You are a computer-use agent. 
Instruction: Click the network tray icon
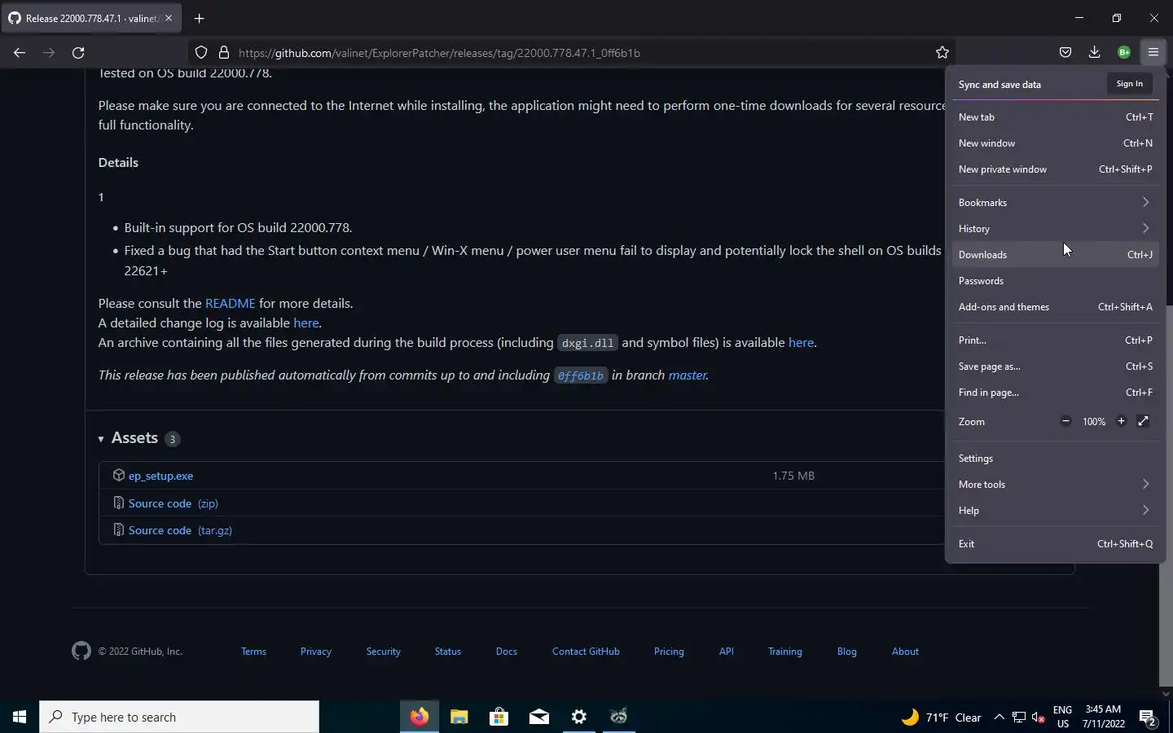tap(1019, 718)
